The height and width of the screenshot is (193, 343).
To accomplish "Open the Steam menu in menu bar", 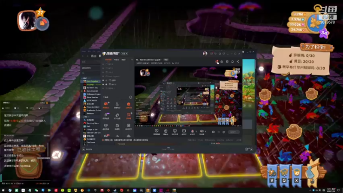I will tap(84, 51).
